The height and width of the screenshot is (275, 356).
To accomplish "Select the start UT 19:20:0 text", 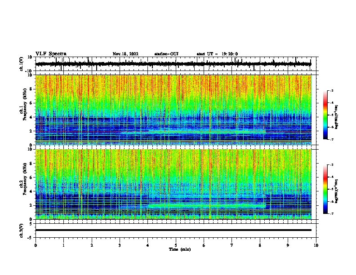I will click(x=217, y=54).
